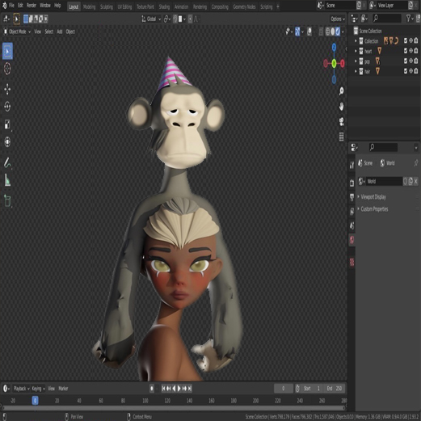Expand the heart collection row
Screen dimensions: 421x421
(356, 51)
